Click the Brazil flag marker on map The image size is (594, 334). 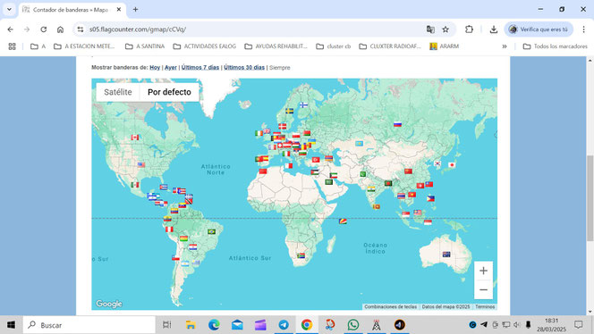tap(211, 231)
